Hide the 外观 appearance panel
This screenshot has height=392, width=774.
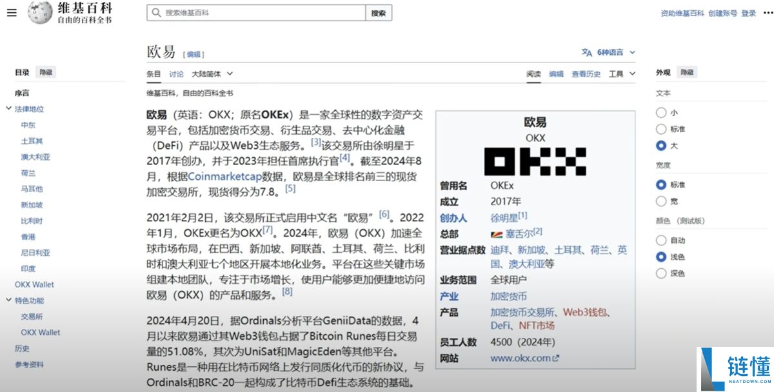(x=686, y=73)
